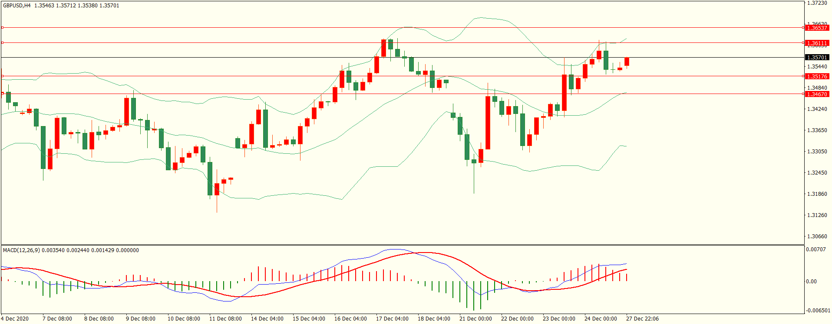Select the last red candle on the chart
Viewport: 832px width, 324px height.
pyautogui.click(x=627, y=62)
